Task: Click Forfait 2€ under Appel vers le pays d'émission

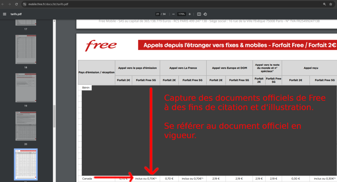Action: pyautogui.click(x=123, y=80)
